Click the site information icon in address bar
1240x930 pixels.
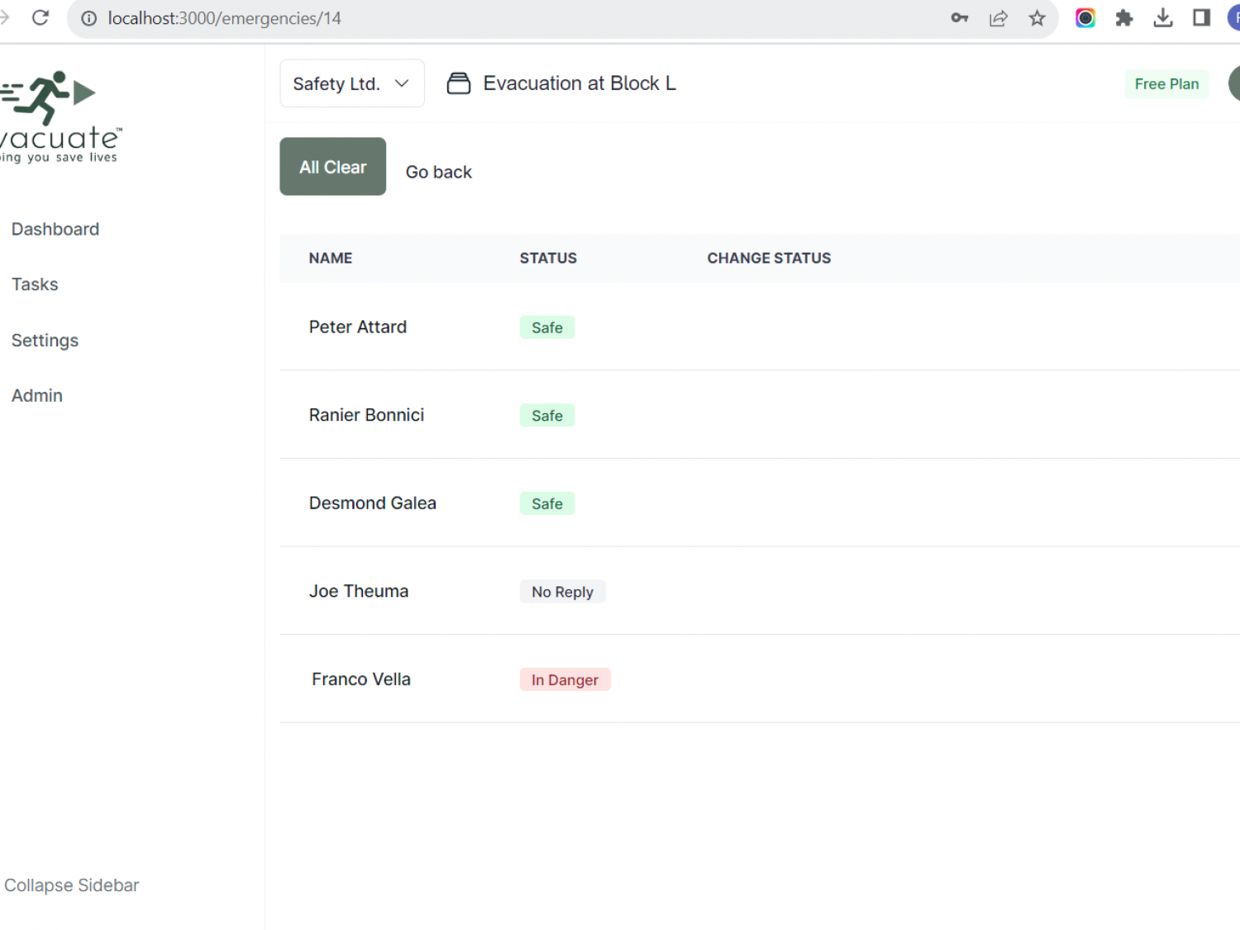coord(88,18)
